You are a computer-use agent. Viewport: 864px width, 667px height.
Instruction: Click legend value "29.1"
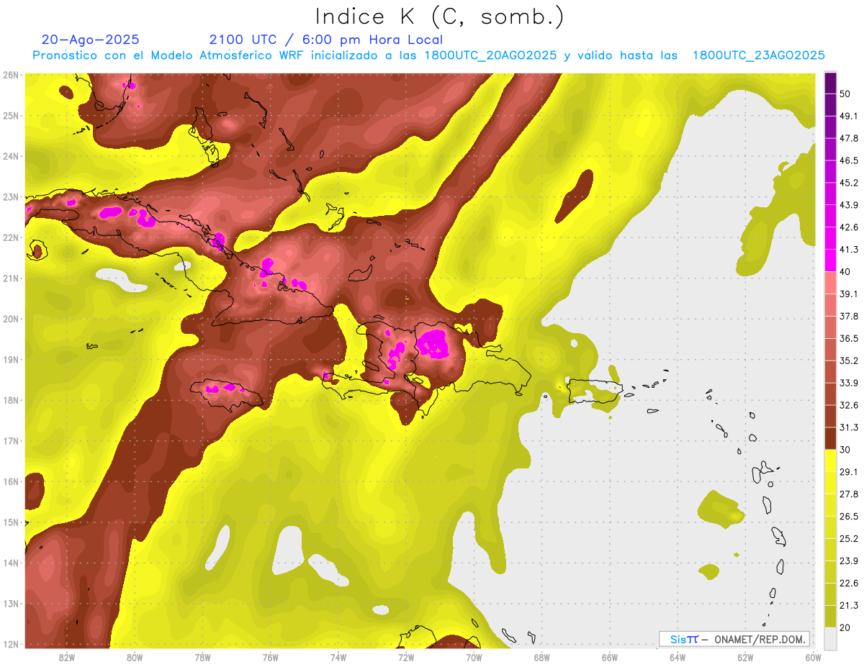coord(849,472)
